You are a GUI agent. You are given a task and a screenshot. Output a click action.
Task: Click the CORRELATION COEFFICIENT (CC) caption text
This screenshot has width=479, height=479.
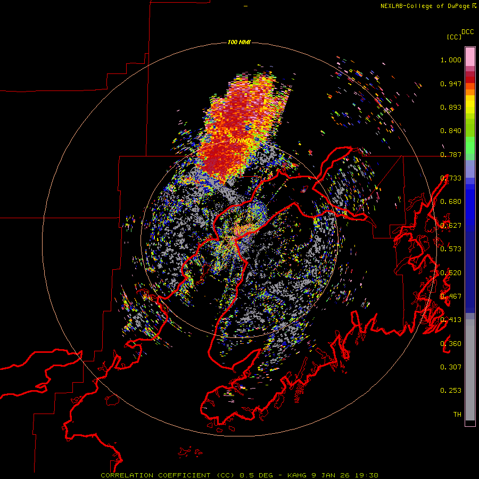tap(168, 475)
